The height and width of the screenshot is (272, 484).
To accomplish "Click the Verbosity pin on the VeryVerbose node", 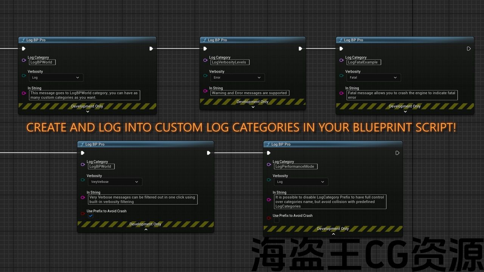I will [x=83, y=180].
